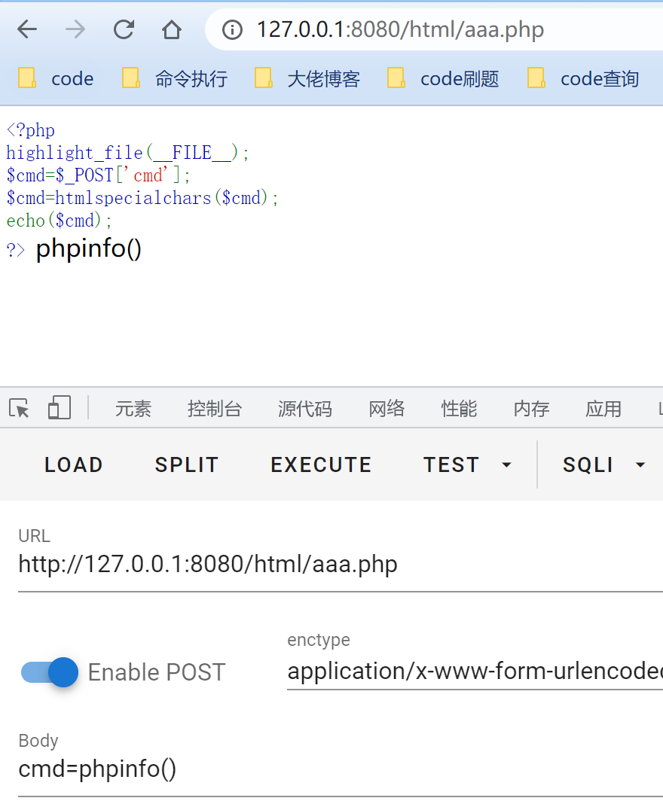Open the '命令执行' bookmark folder
663x804 pixels.
(175, 78)
